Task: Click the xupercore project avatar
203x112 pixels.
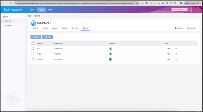Action: click(x=33, y=23)
